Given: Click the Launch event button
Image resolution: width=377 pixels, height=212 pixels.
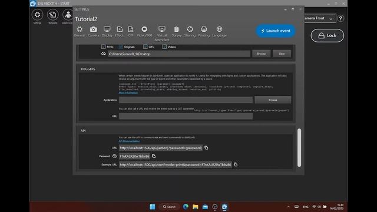Looking at the screenshot, I should 276,31.
